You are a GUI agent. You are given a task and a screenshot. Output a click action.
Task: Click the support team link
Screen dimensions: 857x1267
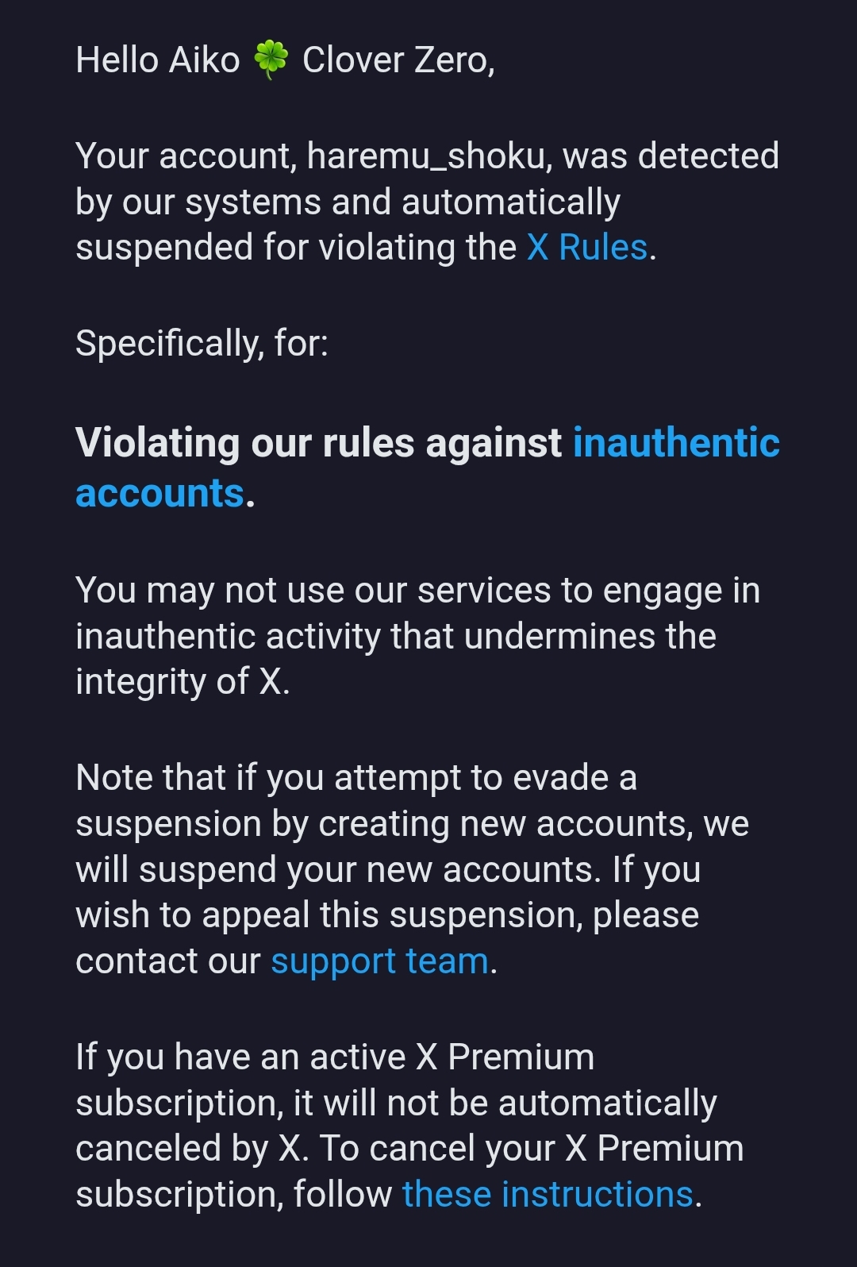click(x=379, y=961)
